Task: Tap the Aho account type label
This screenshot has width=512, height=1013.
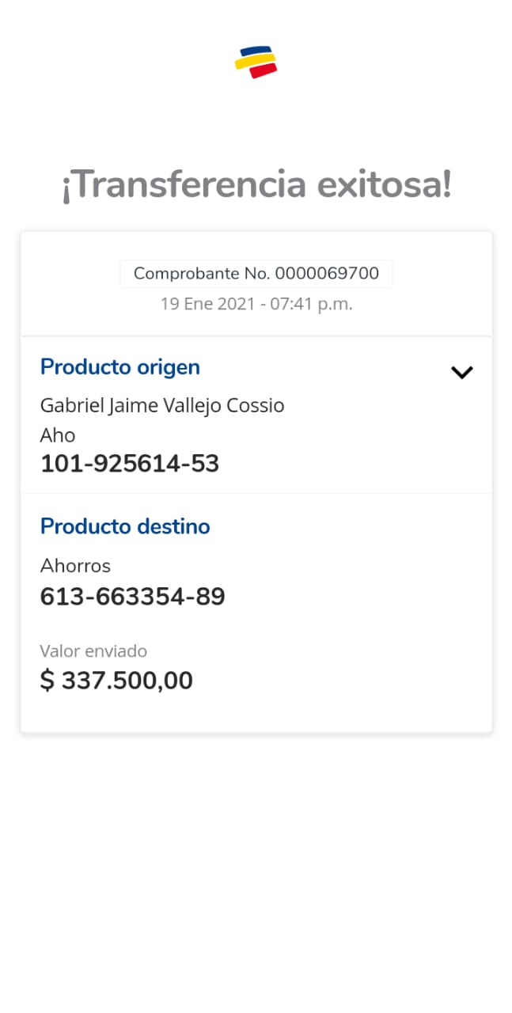Action: pyautogui.click(x=58, y=435)
